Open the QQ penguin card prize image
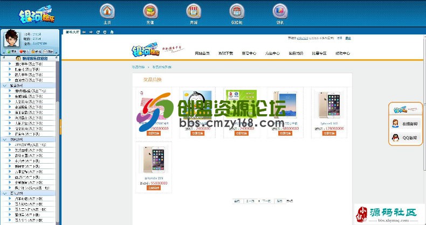The height and width of the screenshot is (225, 426). click(197, 105)
